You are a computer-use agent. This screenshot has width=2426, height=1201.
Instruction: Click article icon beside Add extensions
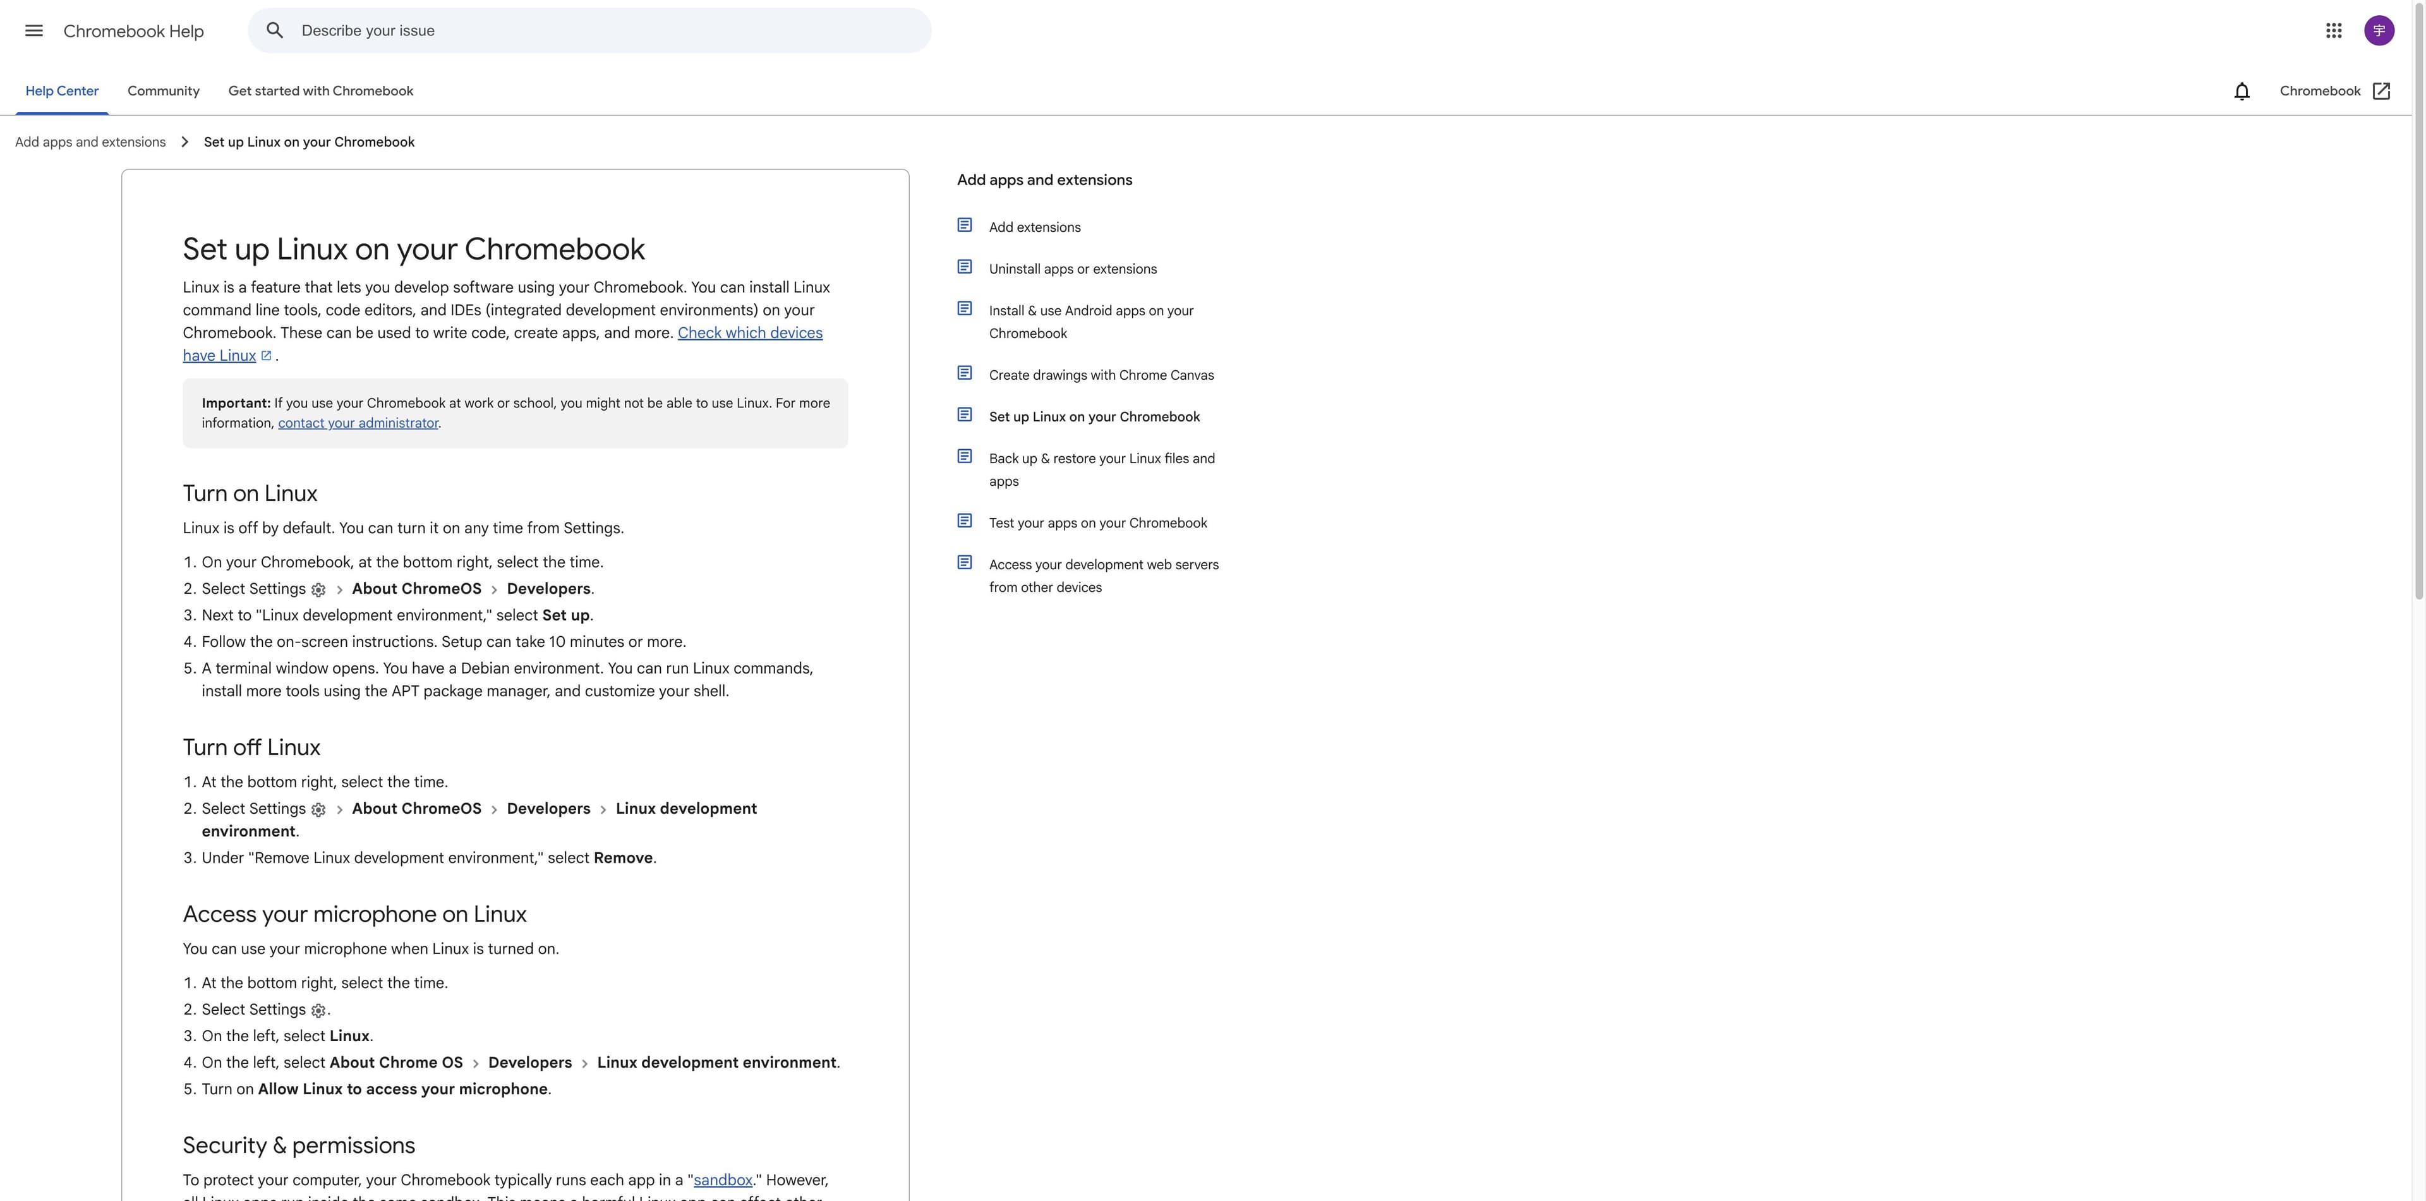click(964, 225)
